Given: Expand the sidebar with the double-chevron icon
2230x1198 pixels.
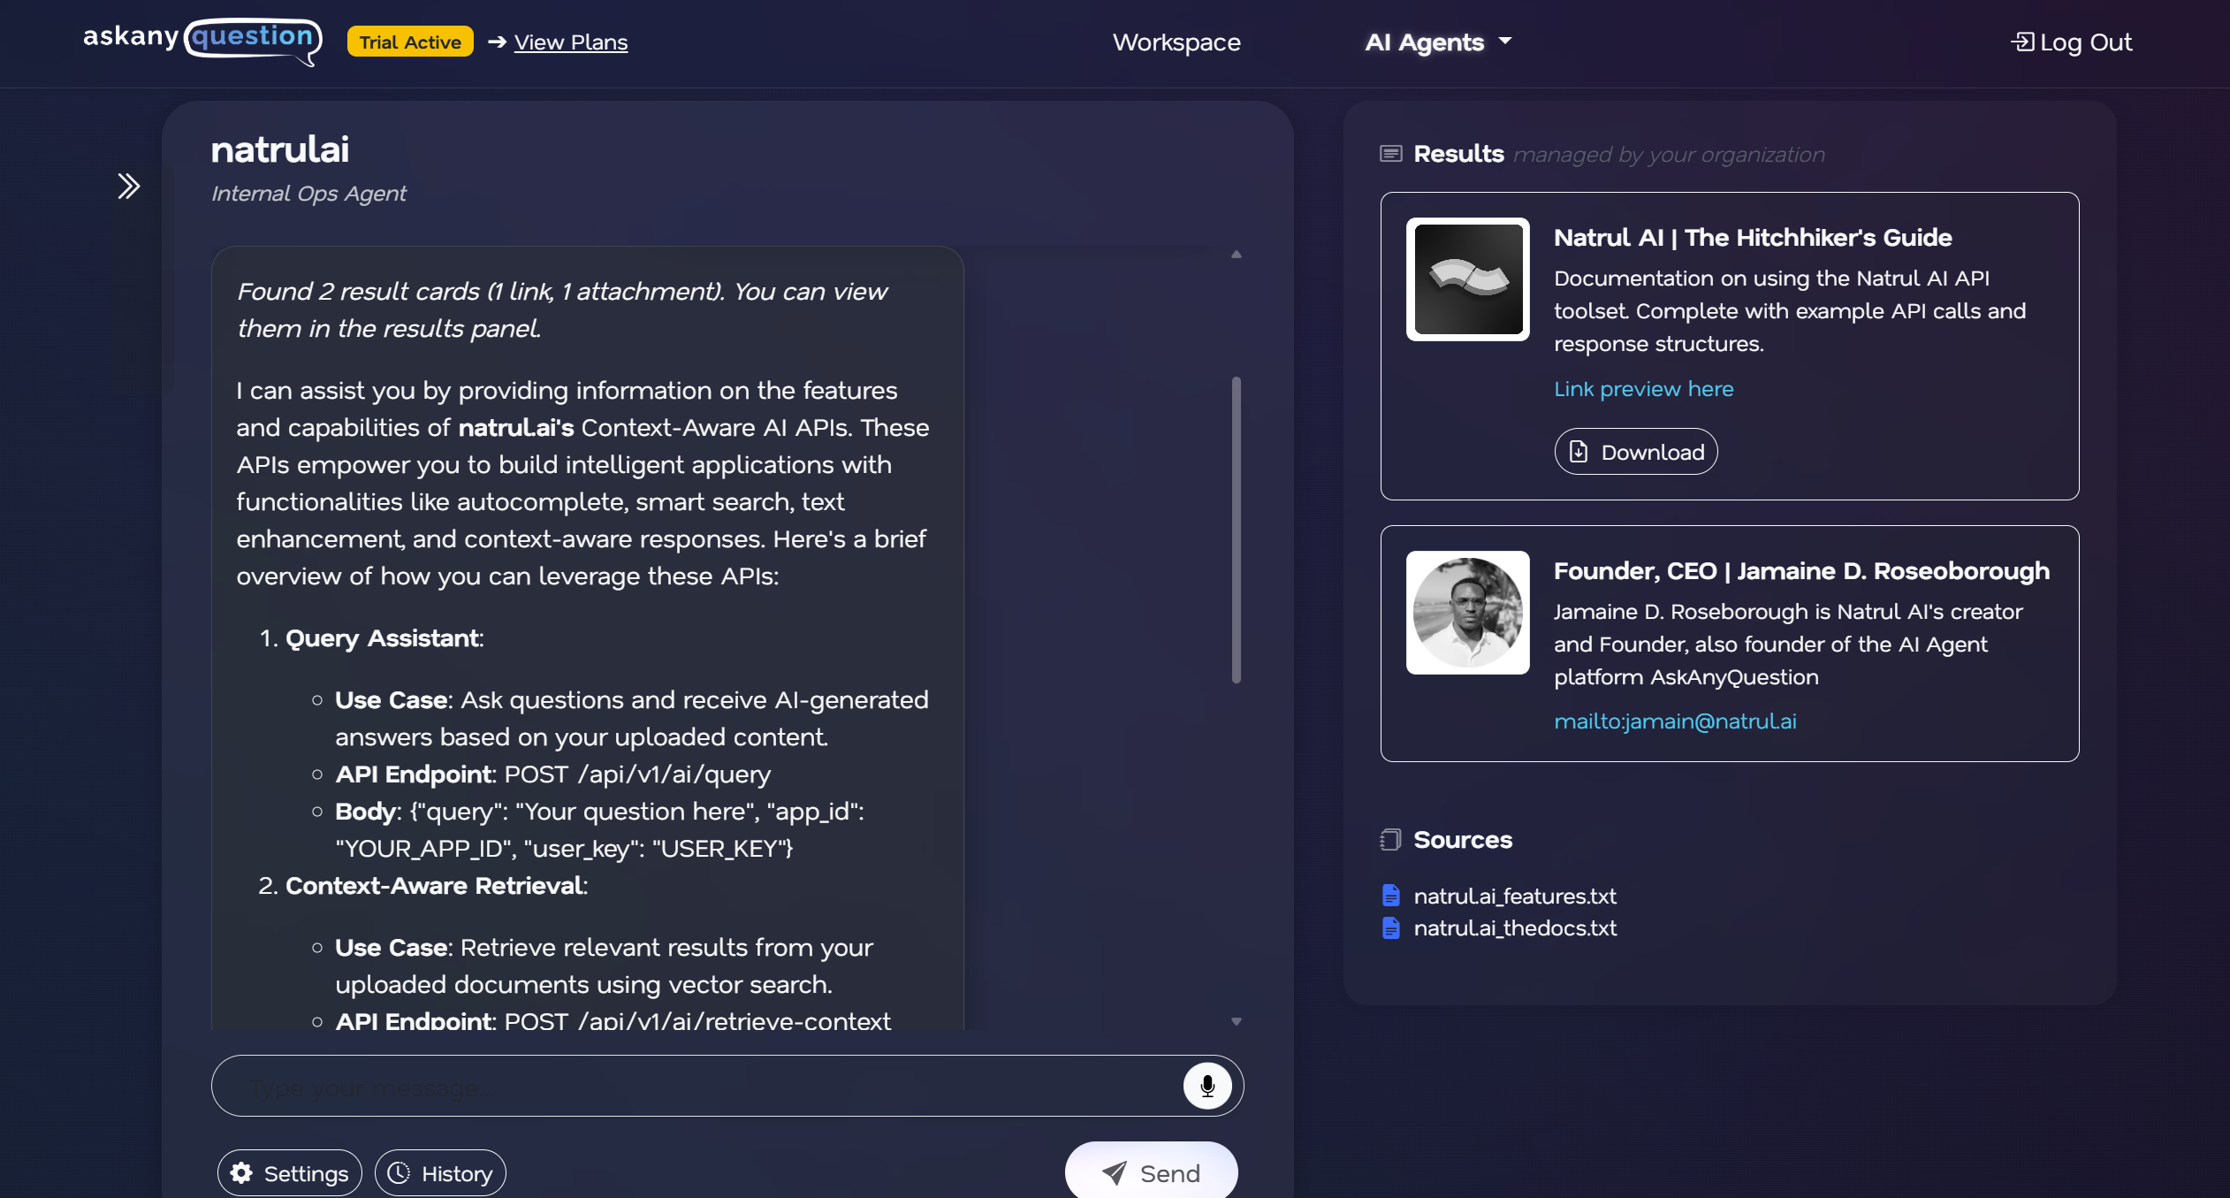Looking at the screenshot, I should tap(129, 186).
